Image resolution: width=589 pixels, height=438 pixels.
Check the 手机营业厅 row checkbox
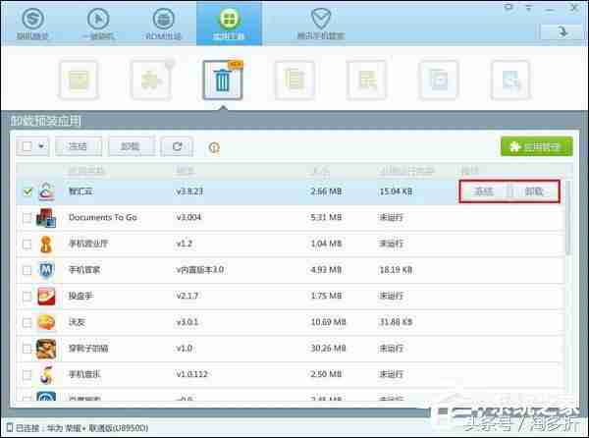pyautogui.click(x=27, y=244)
